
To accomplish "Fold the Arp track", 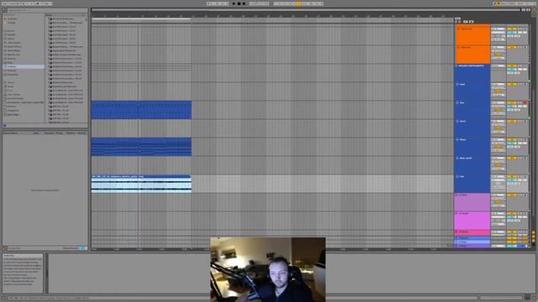I will [x=457, y=102].
